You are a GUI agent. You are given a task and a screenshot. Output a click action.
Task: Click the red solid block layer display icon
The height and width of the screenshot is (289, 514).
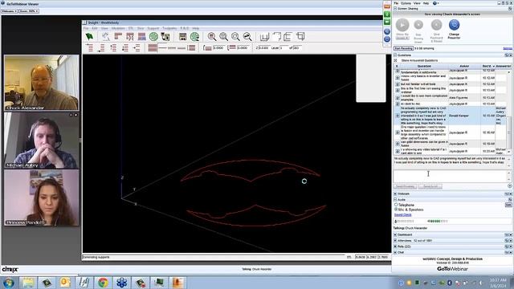coord(153,48)
